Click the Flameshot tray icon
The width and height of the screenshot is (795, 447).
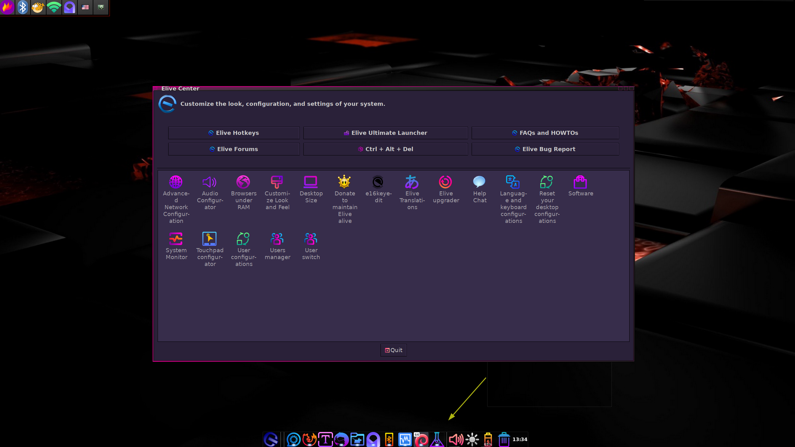click(x=7, y=7)
